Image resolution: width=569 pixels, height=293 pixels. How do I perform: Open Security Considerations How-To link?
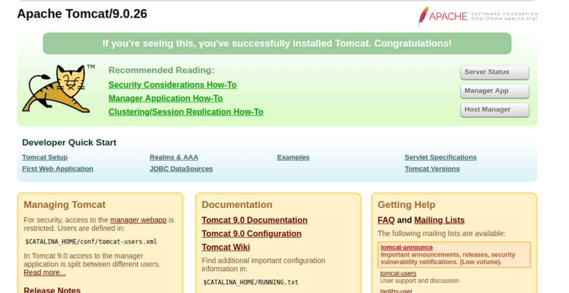(x=172, y=85)
